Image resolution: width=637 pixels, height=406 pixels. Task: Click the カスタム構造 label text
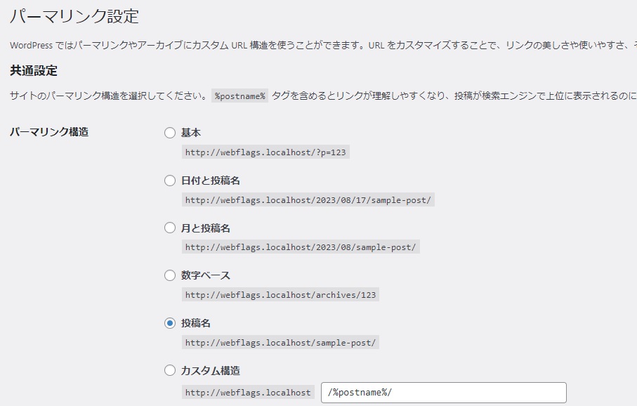tap(211, 370)
